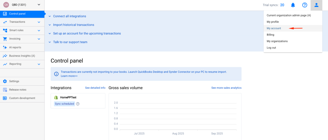Choose Log out in the user menu
This screenshot has width=328, height=140.
coord(271,48)
